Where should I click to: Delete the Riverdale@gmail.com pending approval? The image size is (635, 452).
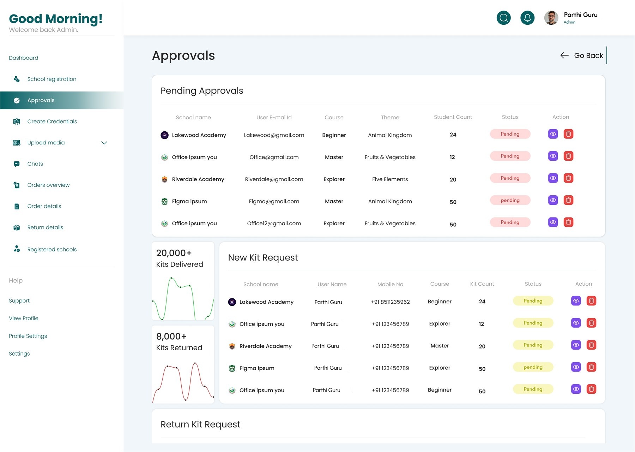coord(568,178)
